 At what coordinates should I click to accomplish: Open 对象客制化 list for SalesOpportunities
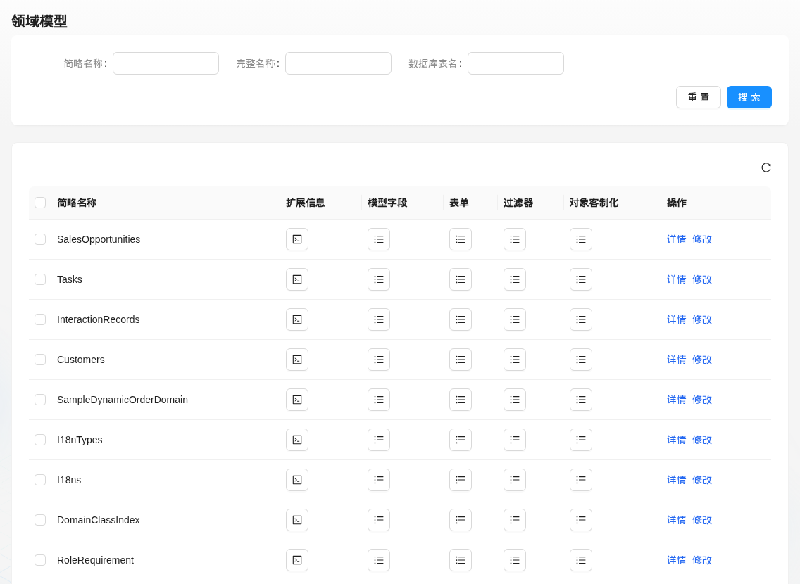(x=580, y=239)
